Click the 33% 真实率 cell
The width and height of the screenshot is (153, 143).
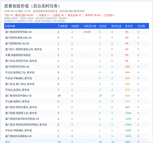coord(128,67)
